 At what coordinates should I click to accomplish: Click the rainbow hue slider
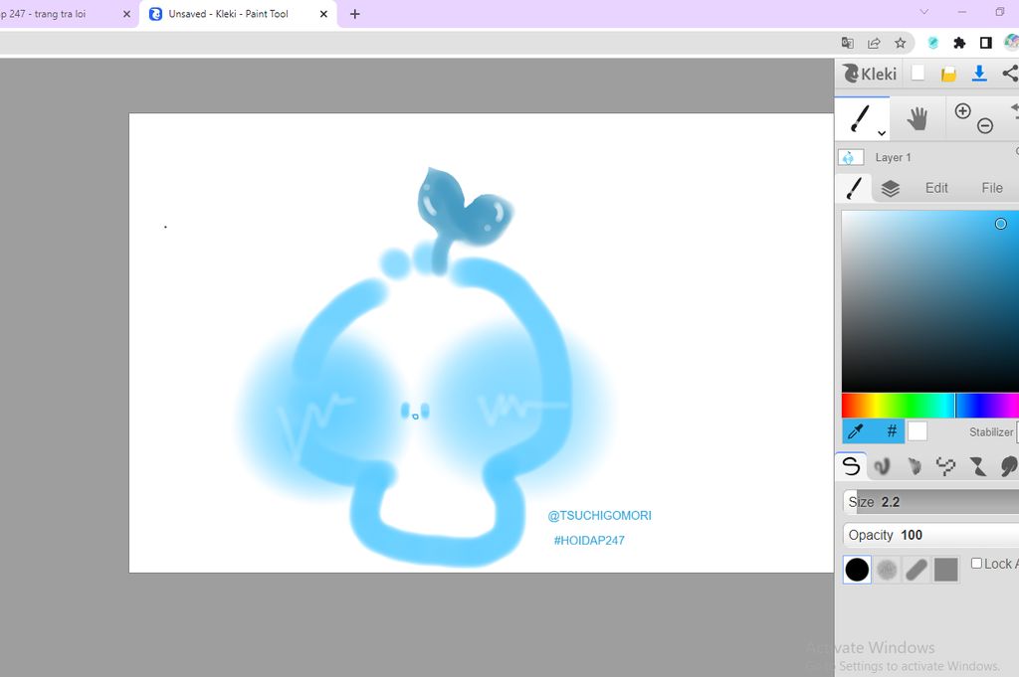click(930, 406)
